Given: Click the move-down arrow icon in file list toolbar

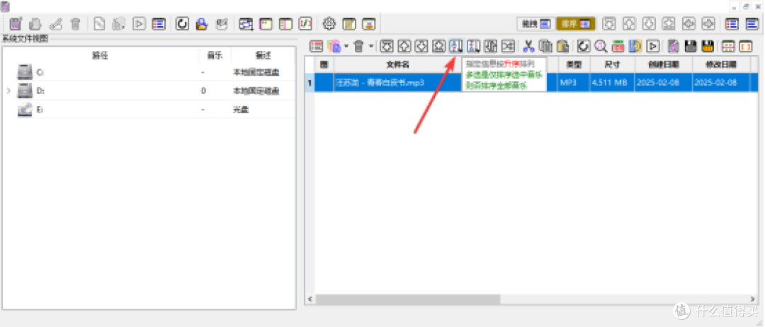Looking at the screenshot, I should (421, 46).
